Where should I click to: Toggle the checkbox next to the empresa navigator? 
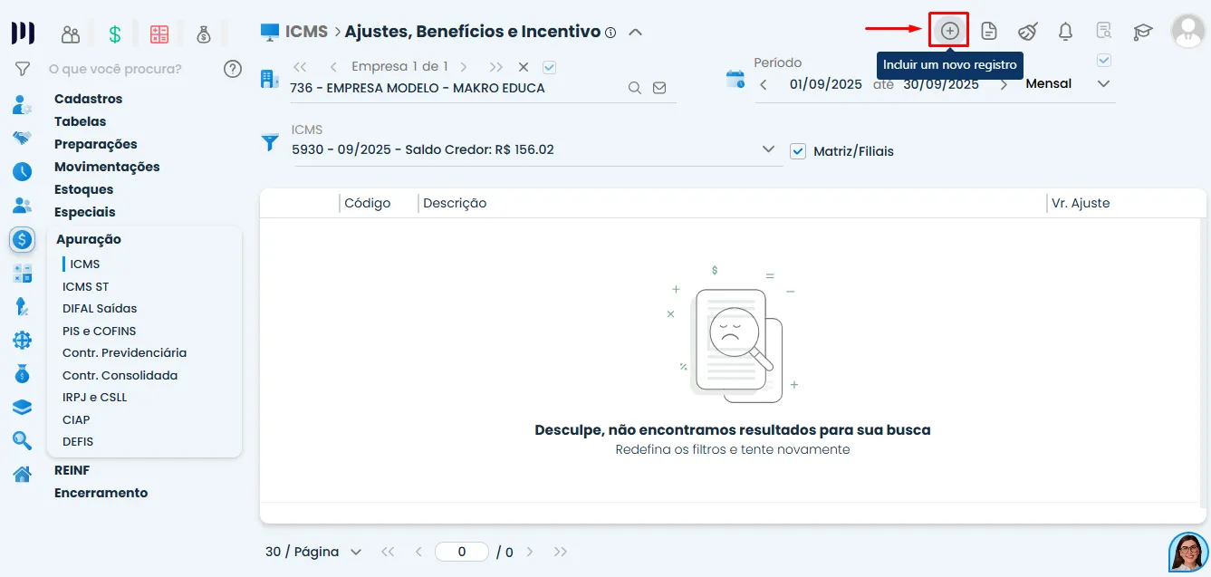tap(550, 66)
